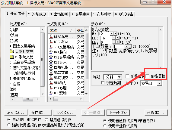
Task: Click the BIAS乖离 formula icon
Action: [51, 37]
